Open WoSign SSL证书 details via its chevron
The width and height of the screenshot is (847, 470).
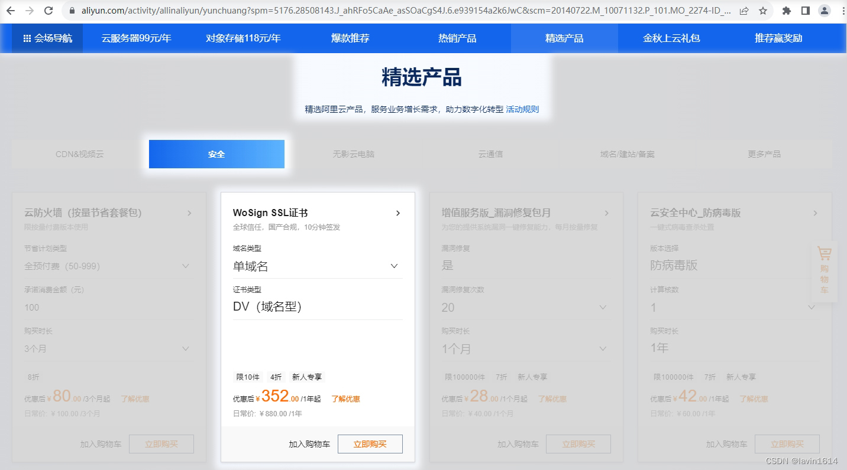click(398, 213)
